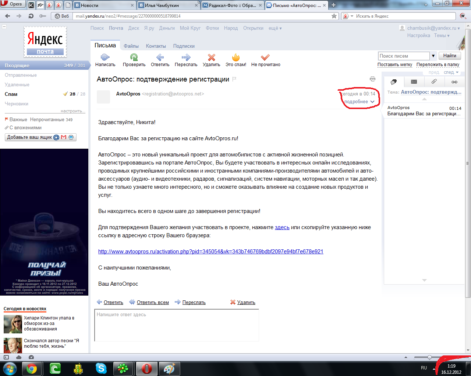This screenshot has width=471, height=376.
Task: Open the activation link avtoopros.ru/activation.php
Action: pyautogui.click(x=210, y=252)
